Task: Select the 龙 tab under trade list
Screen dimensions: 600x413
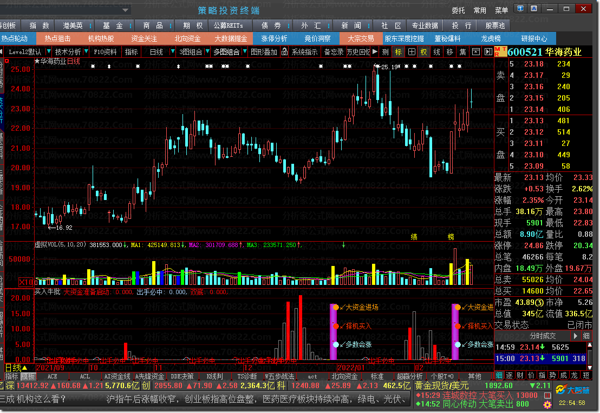Action: 575,375
